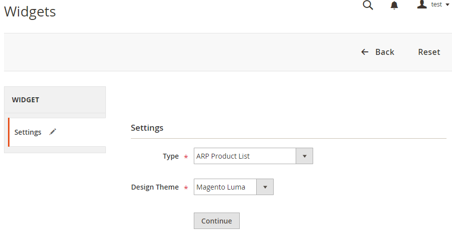Screen dimensions: 452x231
Task: Click the Type field label
Action: (170, 156)
